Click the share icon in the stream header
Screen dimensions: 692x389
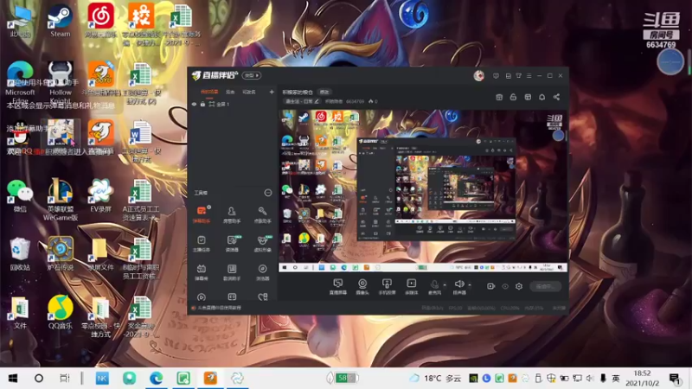tap(556, 97)
